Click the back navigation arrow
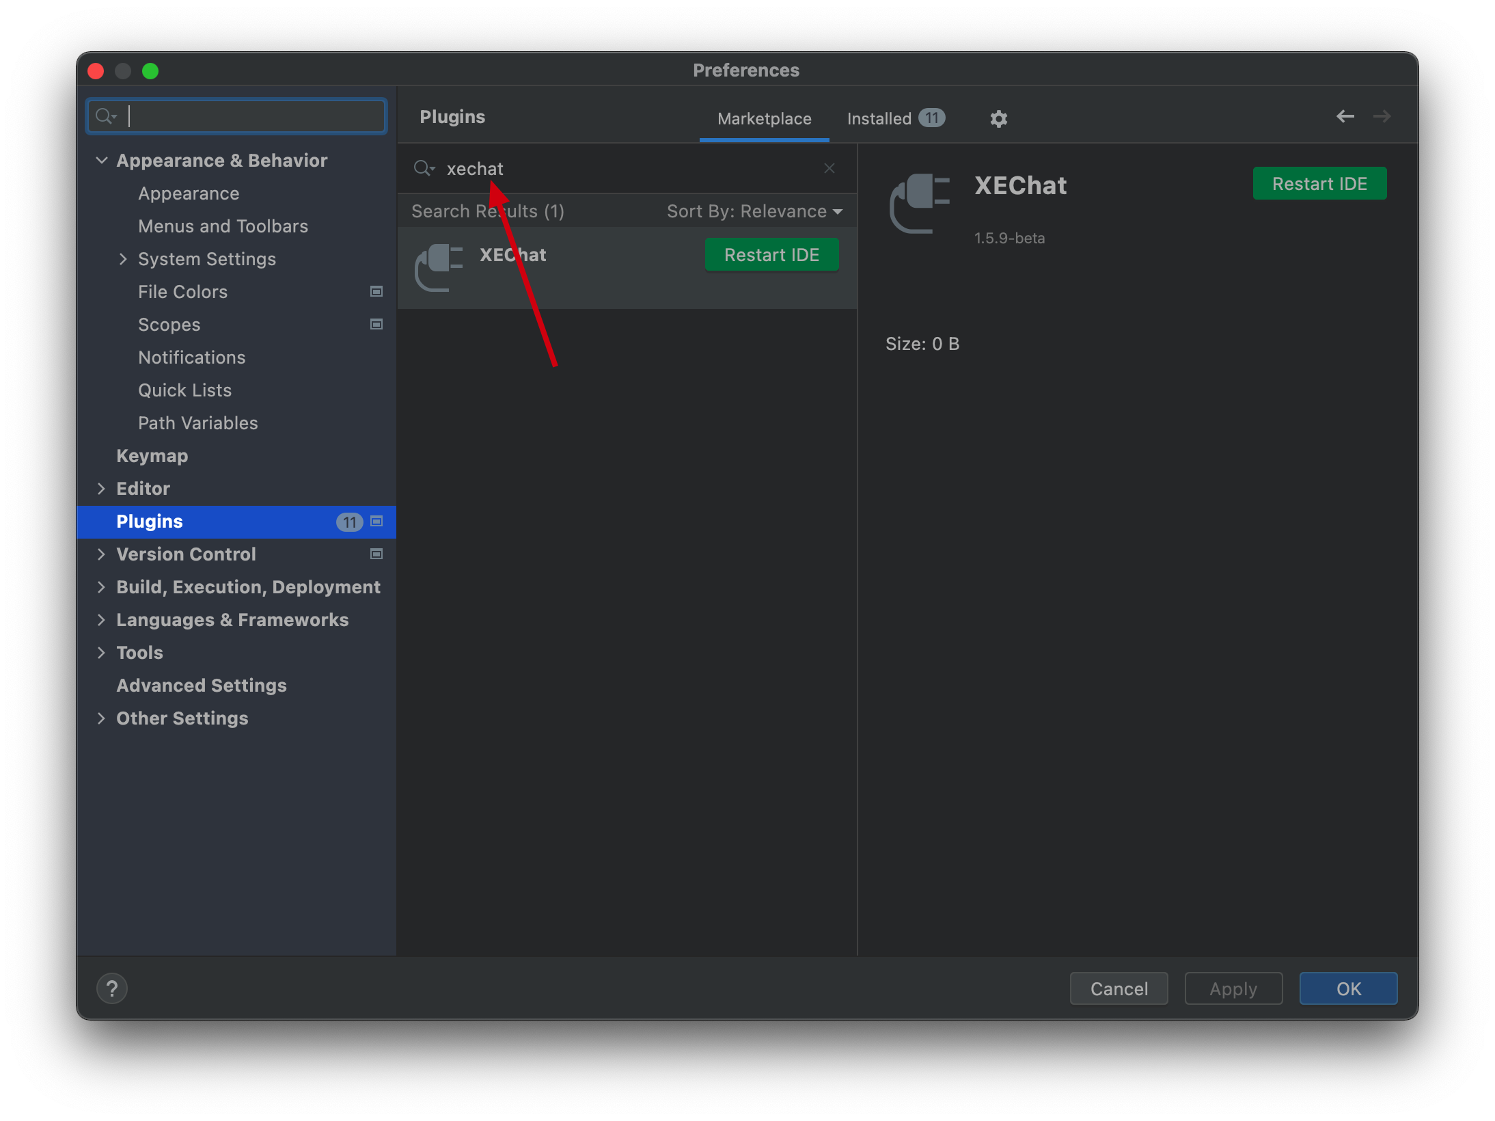The image size is (1495, 1121). pyautogui.click(x=1345, y=116)
